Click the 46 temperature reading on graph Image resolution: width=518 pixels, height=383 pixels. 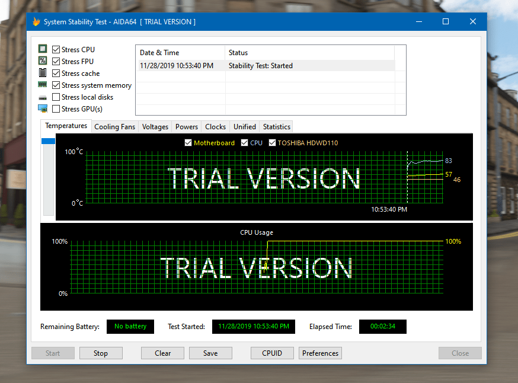457,180
